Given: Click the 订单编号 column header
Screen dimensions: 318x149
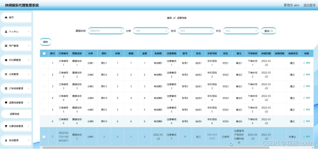Looking at the screenshot, I should coord(63,54).
